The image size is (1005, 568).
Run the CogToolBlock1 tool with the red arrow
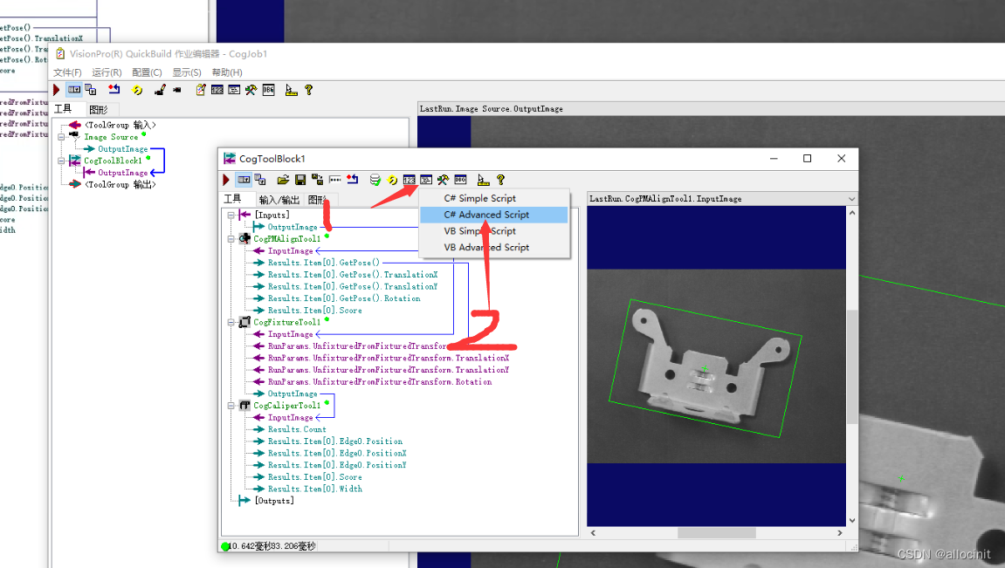[x=226, y=180]
